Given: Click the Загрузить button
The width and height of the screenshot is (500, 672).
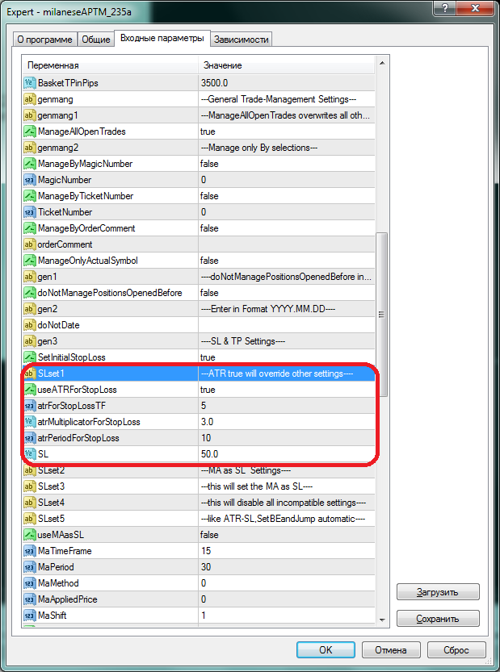Looking at the screenshot, I should pyautogui.click(x=438, y=592).
